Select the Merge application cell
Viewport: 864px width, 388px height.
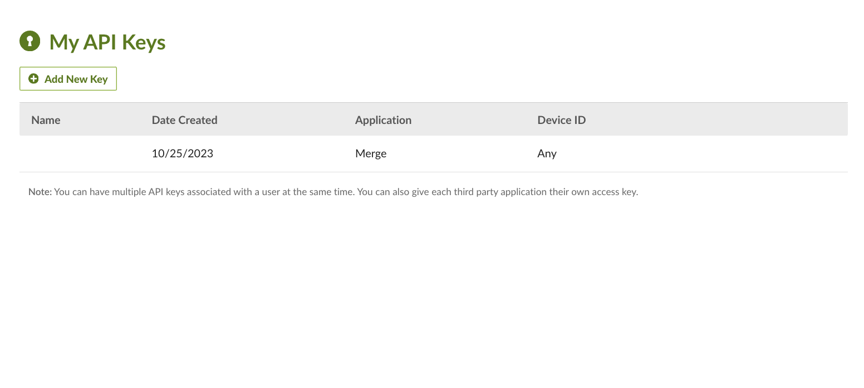371,154
